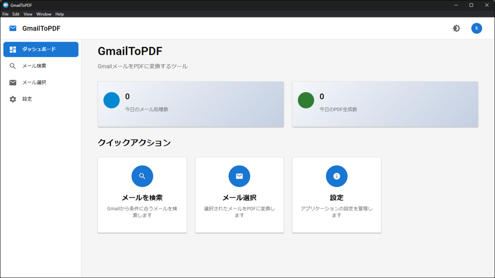495x278 pixels.
Task: Click the 今日のメール処理数 statistics card
Action: click(191, 104)
